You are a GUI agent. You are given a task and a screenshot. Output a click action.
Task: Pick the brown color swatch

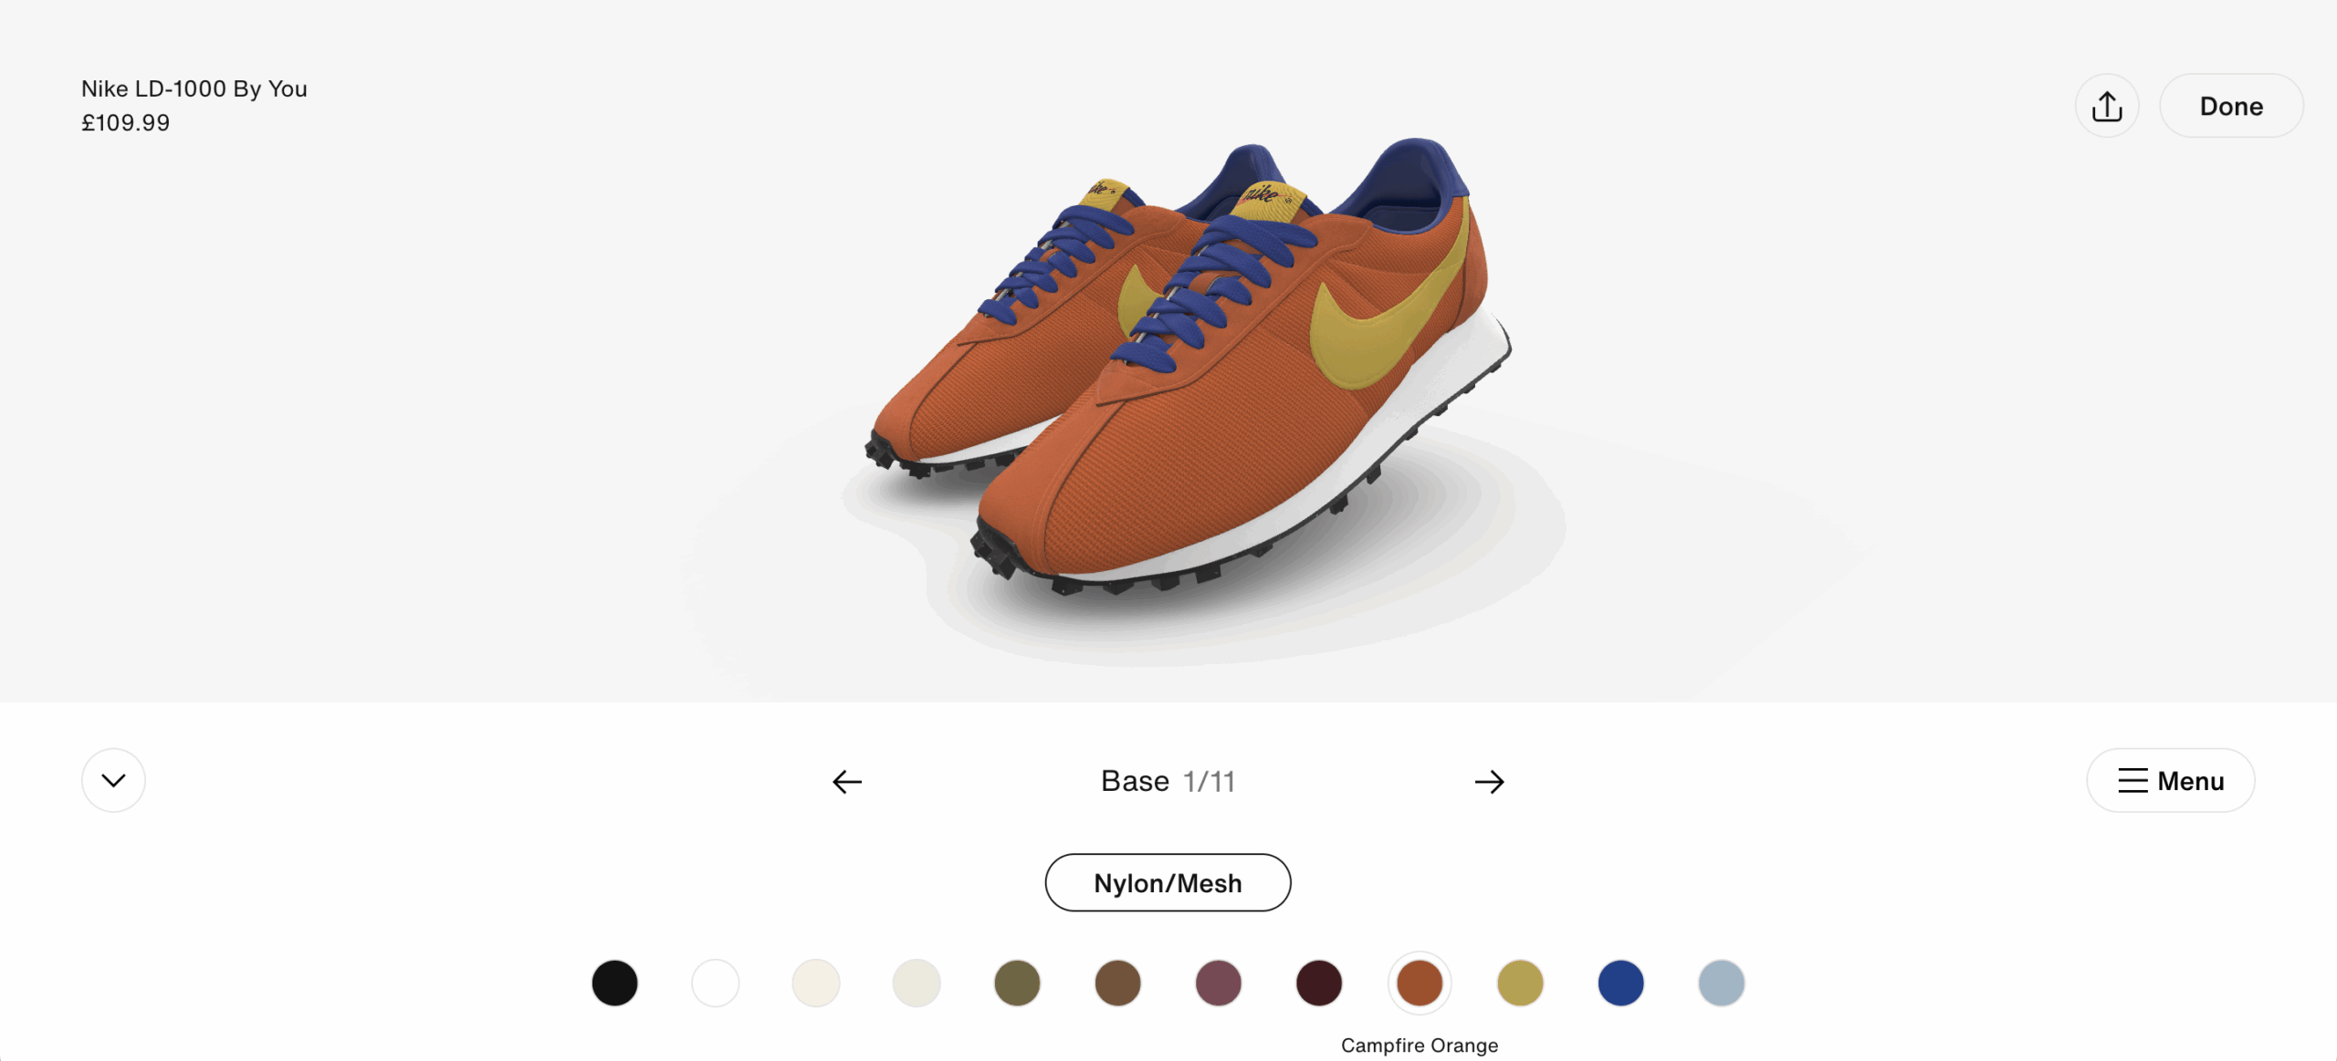point(1117,983)
